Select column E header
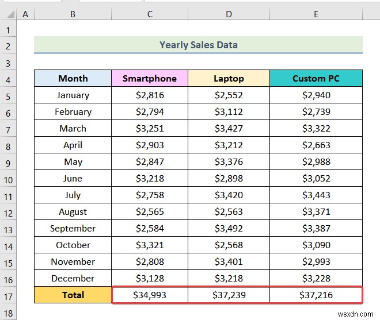Screen dimensions: 380x320 [x=316, y=13]
